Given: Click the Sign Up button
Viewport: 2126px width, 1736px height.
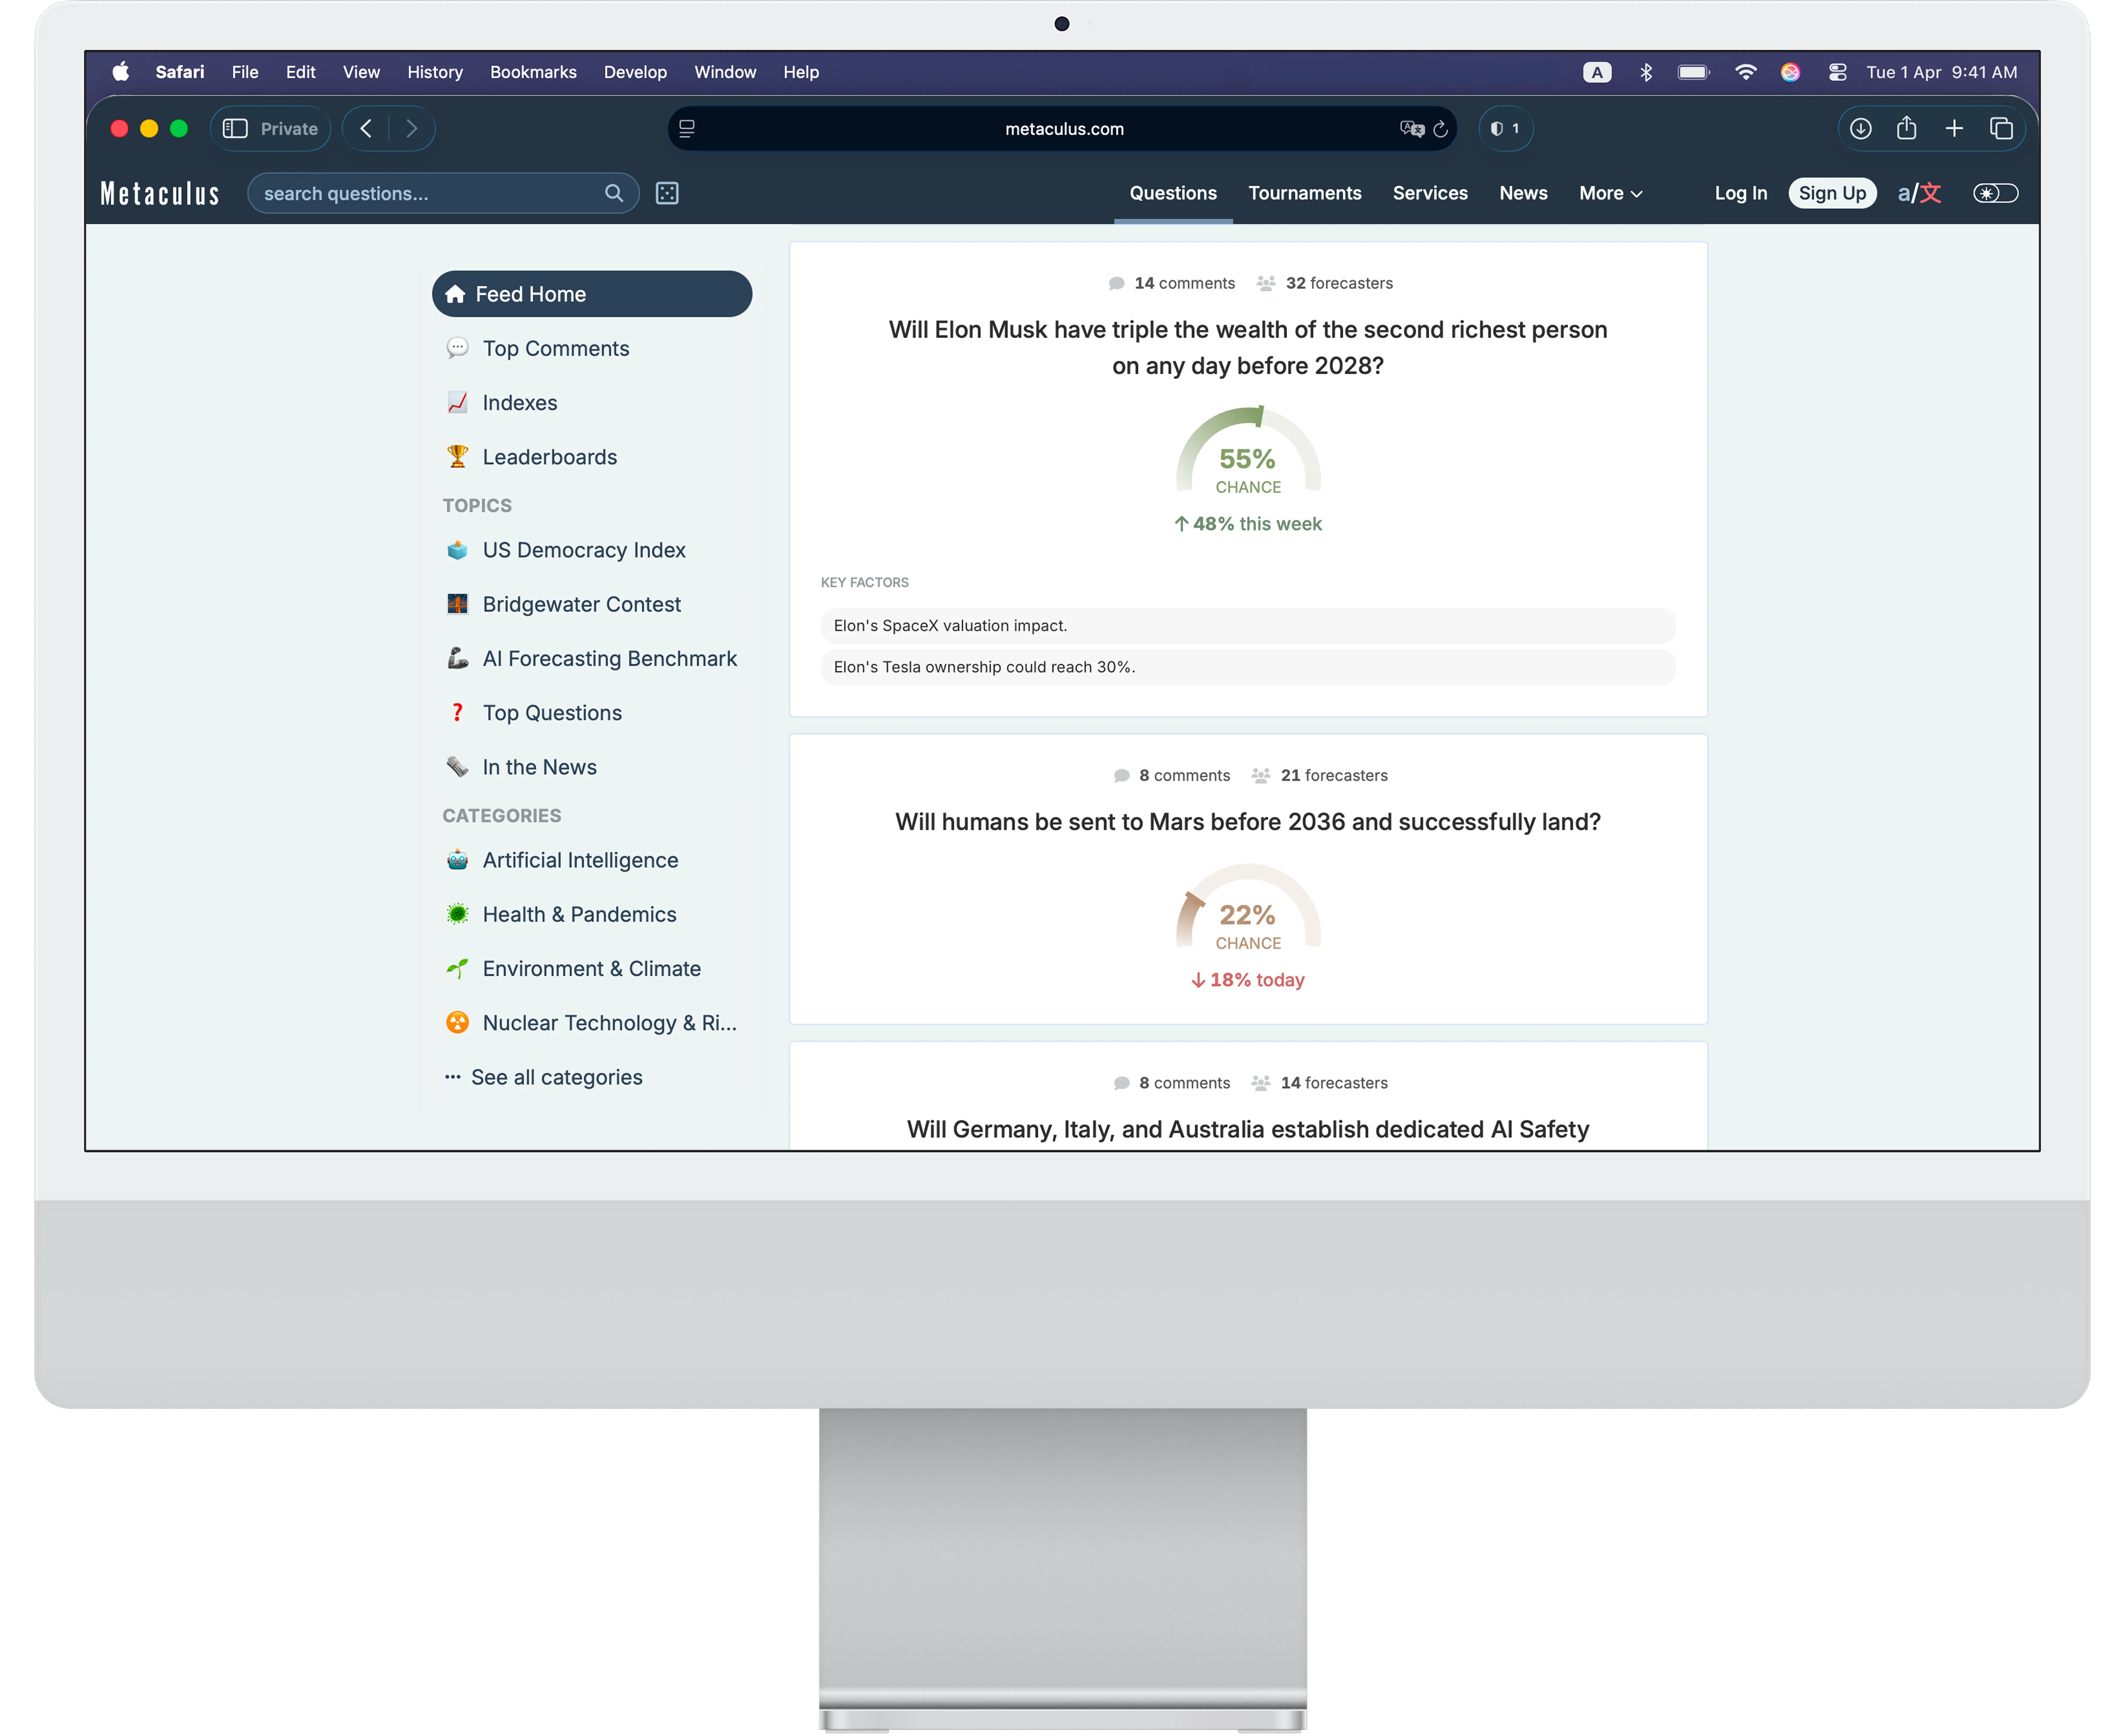Looking at the screenshot, I should [x=1832, y=193].
